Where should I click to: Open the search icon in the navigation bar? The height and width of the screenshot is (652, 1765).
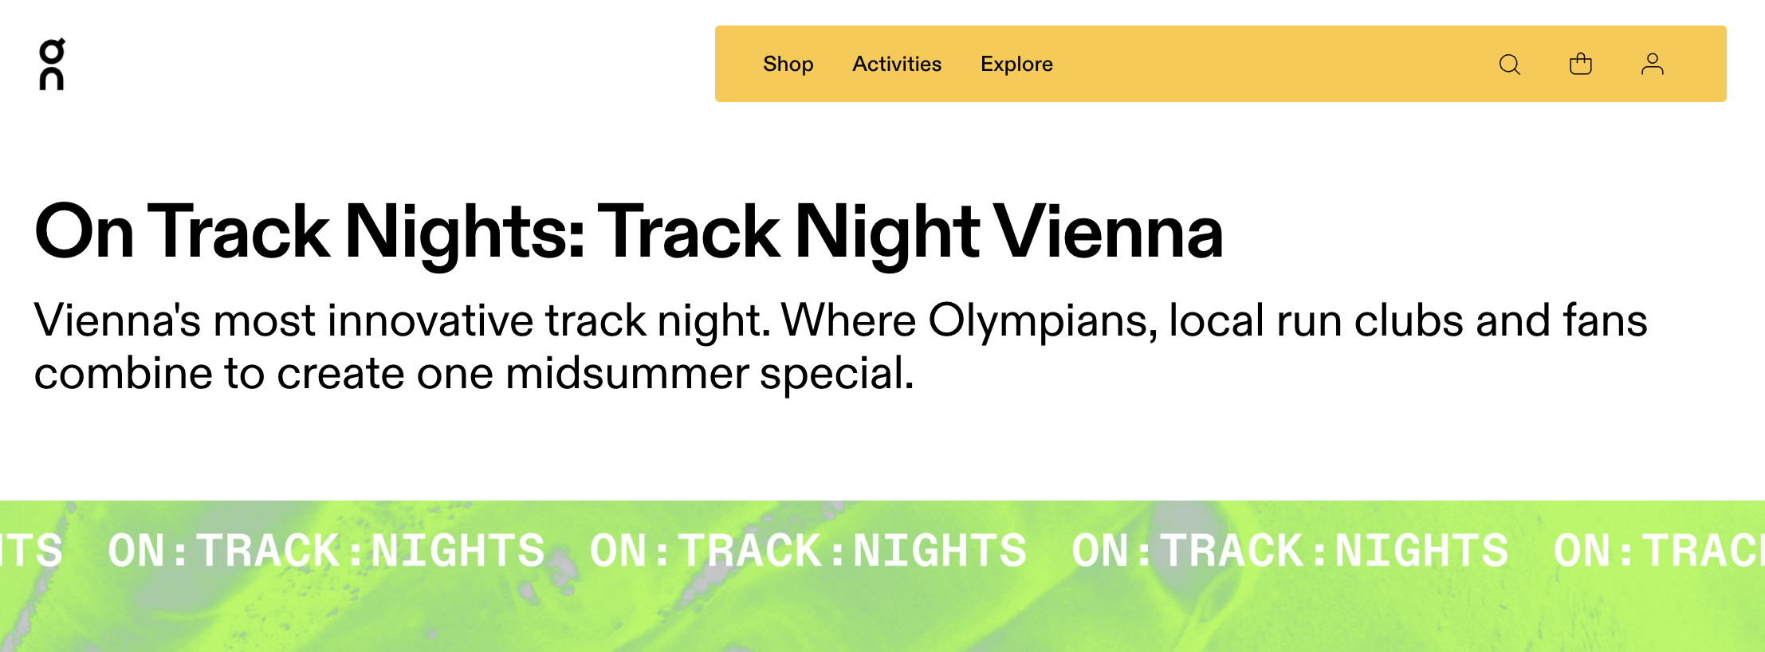pos(1509,65)
